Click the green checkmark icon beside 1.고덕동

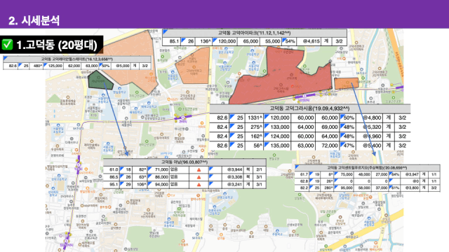7,45
